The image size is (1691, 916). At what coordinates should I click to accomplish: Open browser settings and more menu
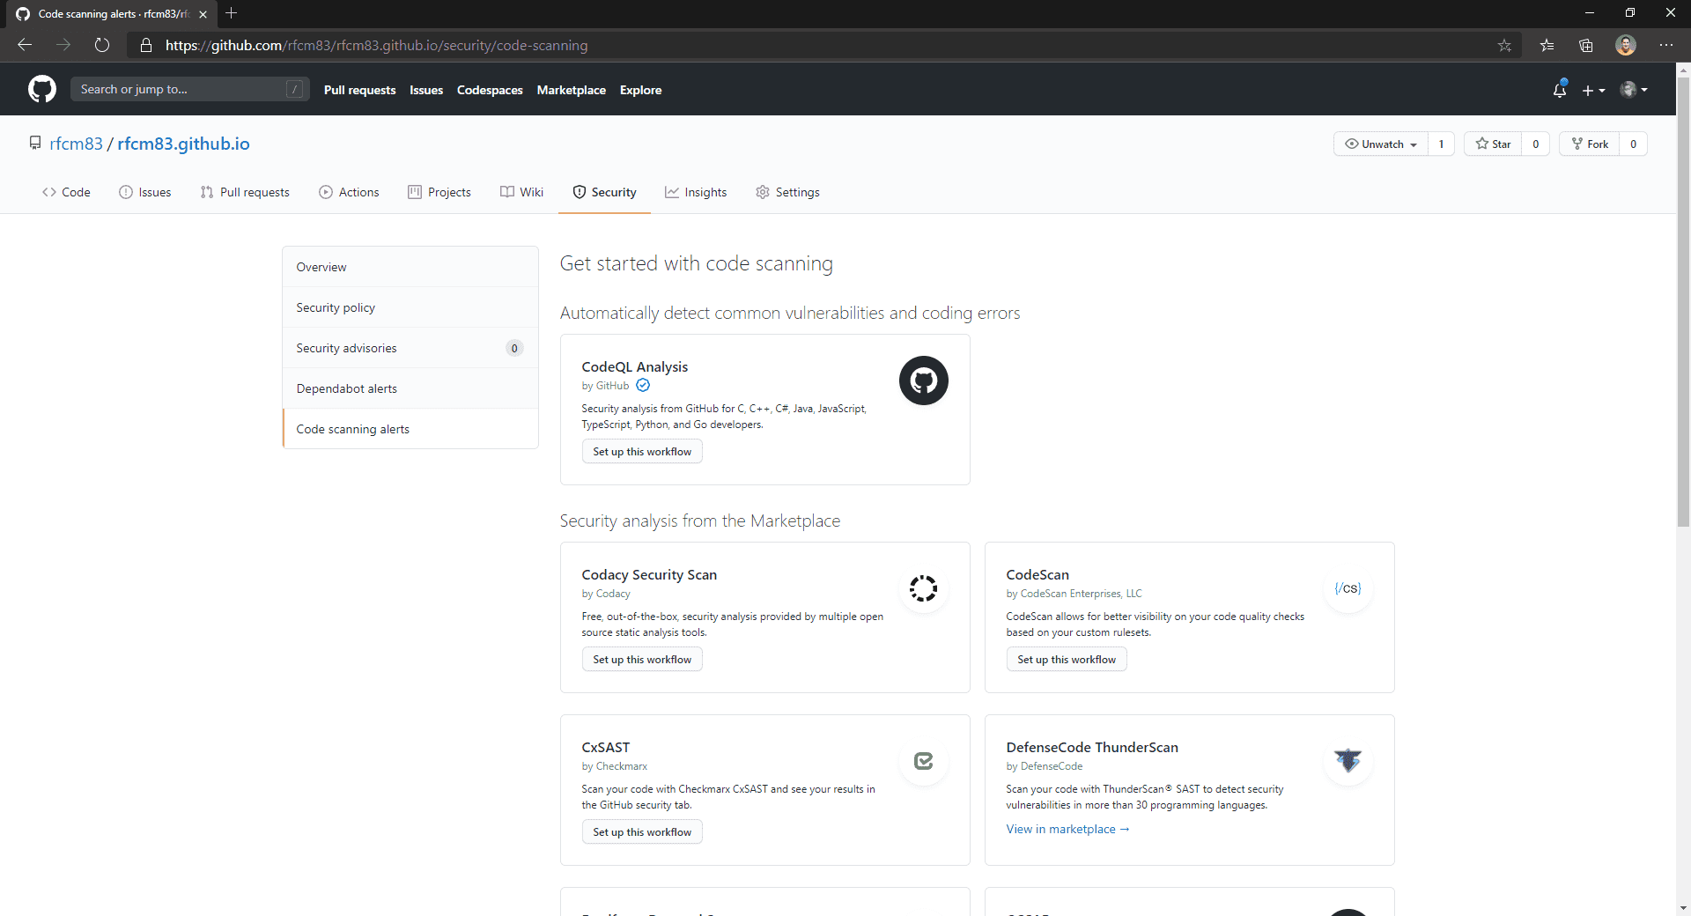click(x=1666, y=45)
